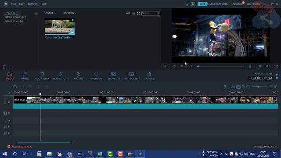Open the SPLIT SCREEN tab
281x158 pixels.
(131, 76)
